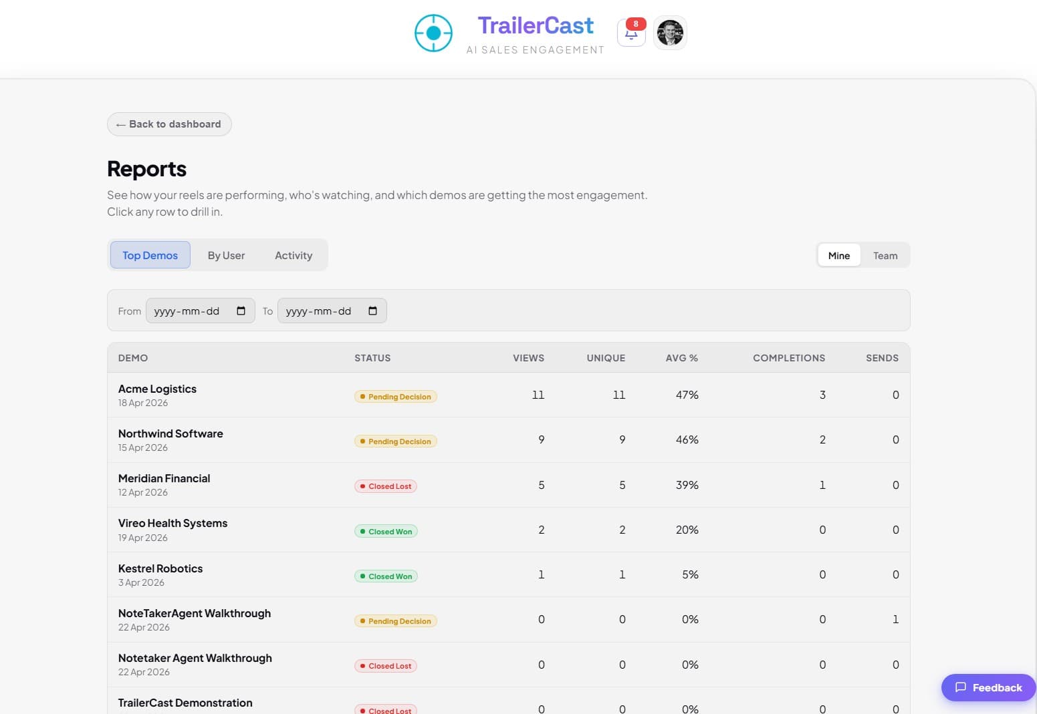Click the 18 Apr 2026 date text
This screenshot has height=714, width=1037.
(143, 403)
